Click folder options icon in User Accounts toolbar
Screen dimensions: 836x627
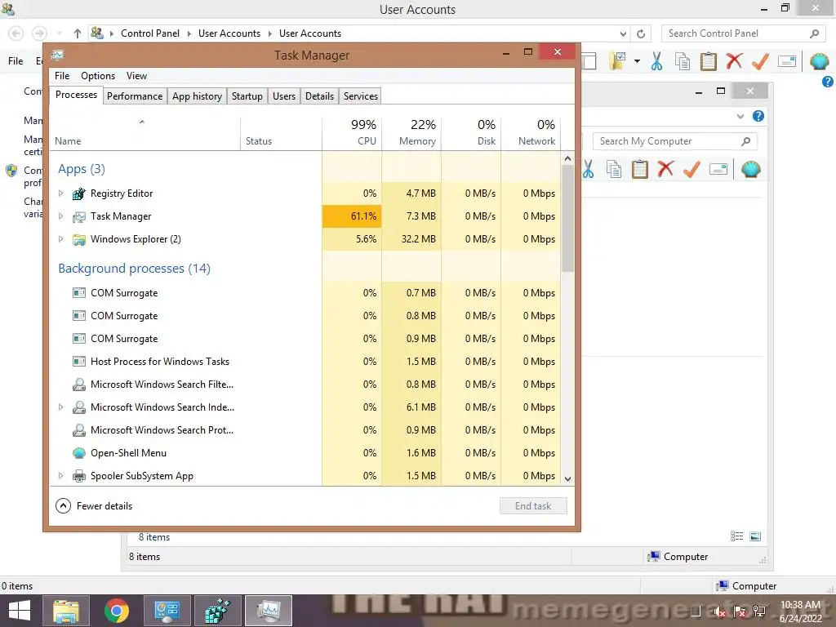click(x=618, y=61)
